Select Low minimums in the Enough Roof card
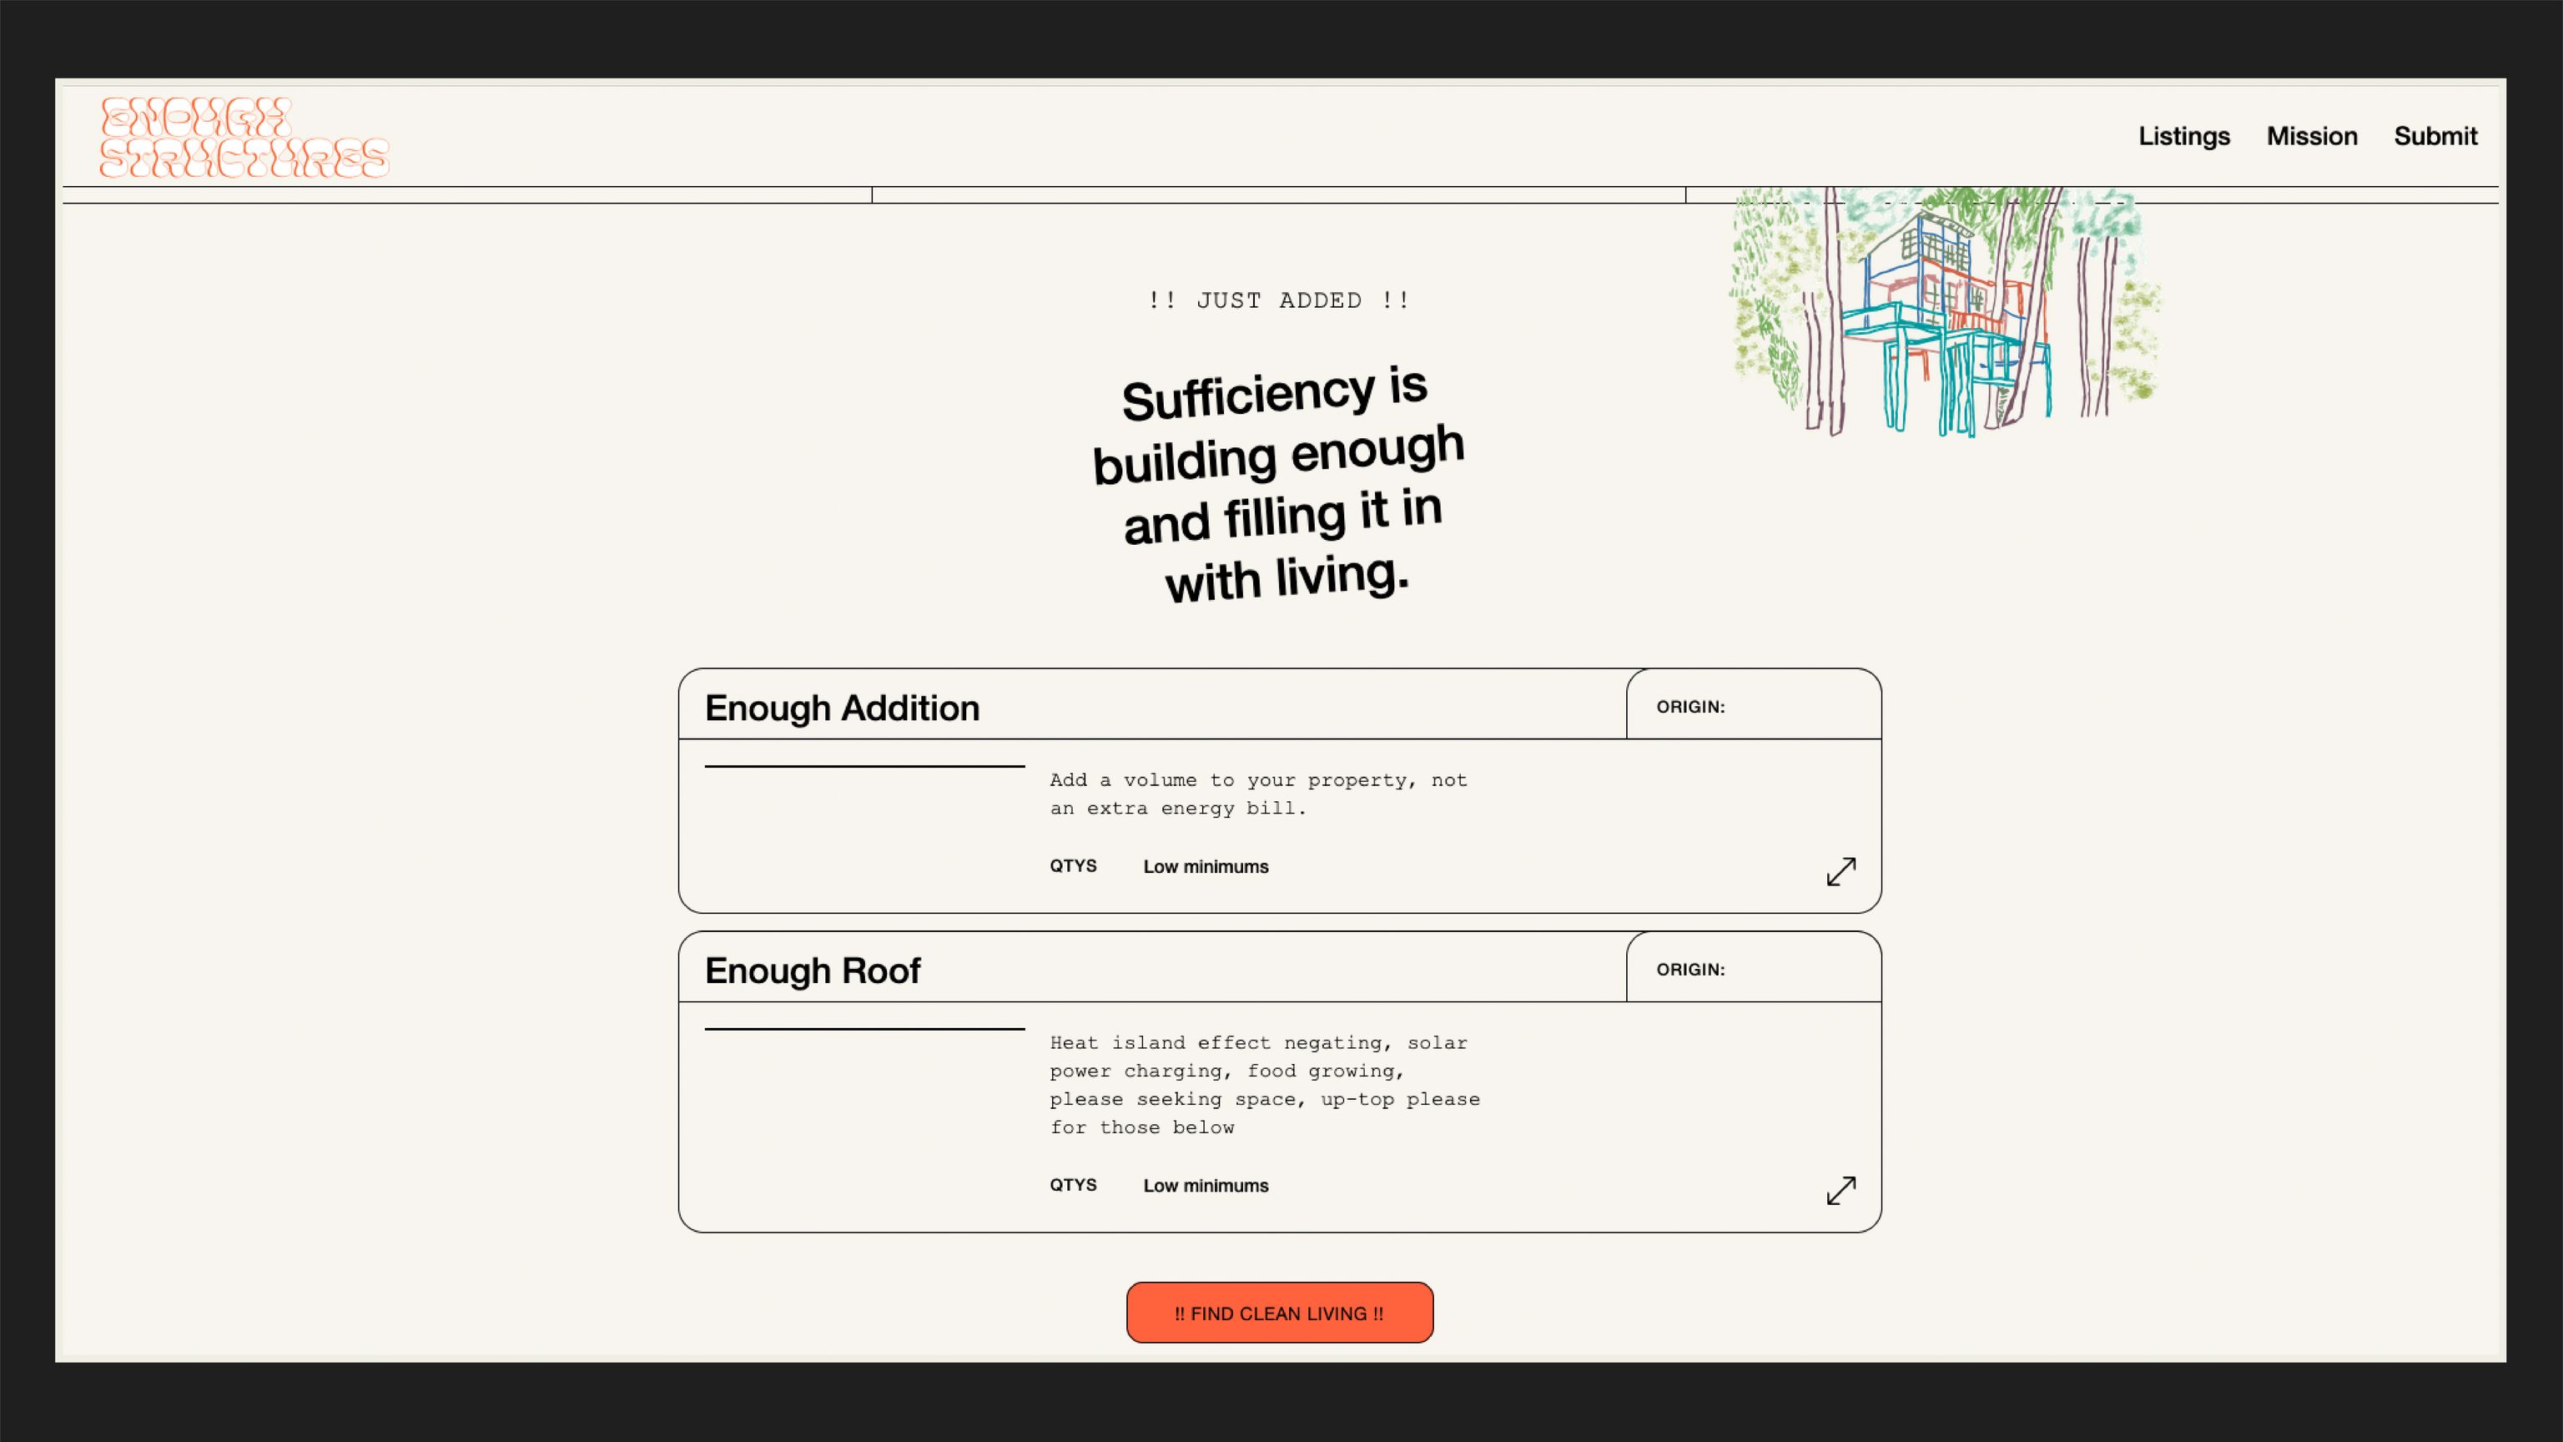Image resolution: width=2563 pixels, height=1442 pixels. pyautogui.click(x=1205, y=1185)
